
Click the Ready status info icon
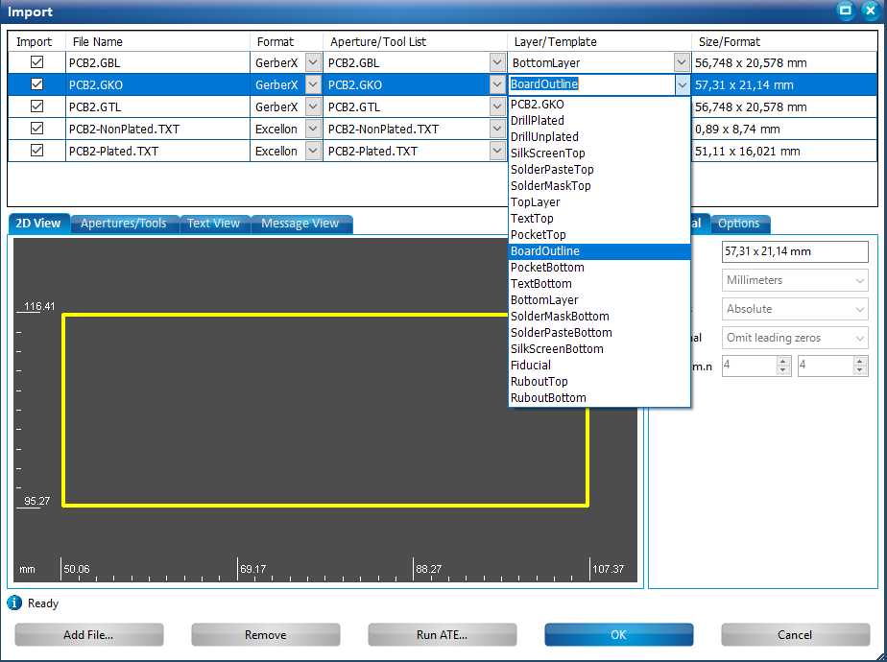[x=14, y=603]
